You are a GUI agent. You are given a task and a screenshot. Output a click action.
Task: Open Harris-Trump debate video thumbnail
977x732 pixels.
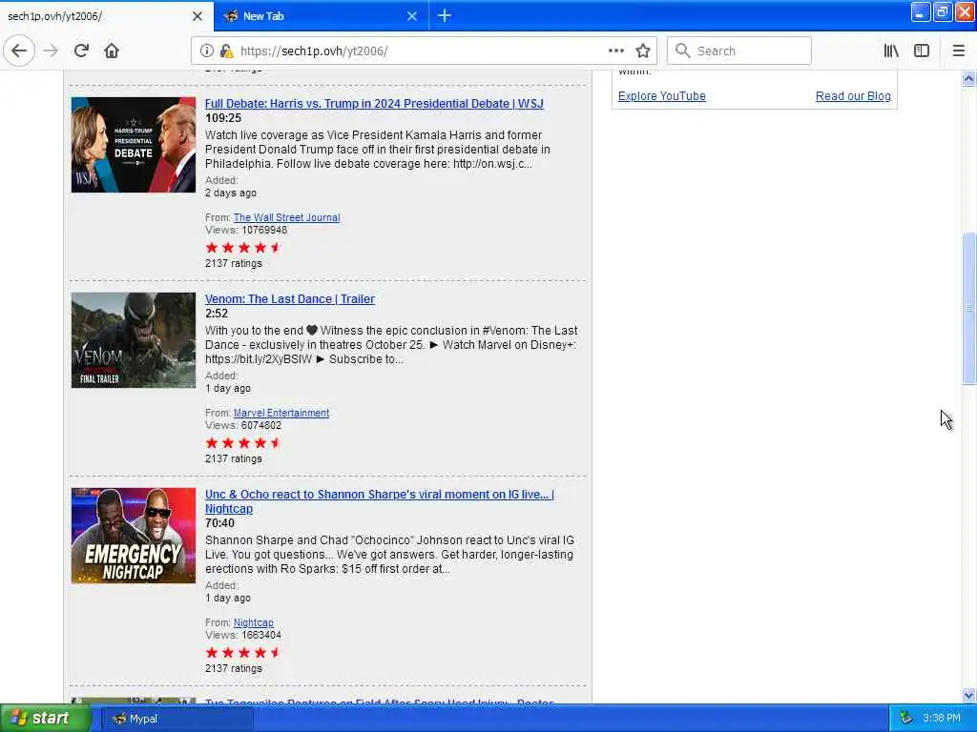tap(134, 145)
